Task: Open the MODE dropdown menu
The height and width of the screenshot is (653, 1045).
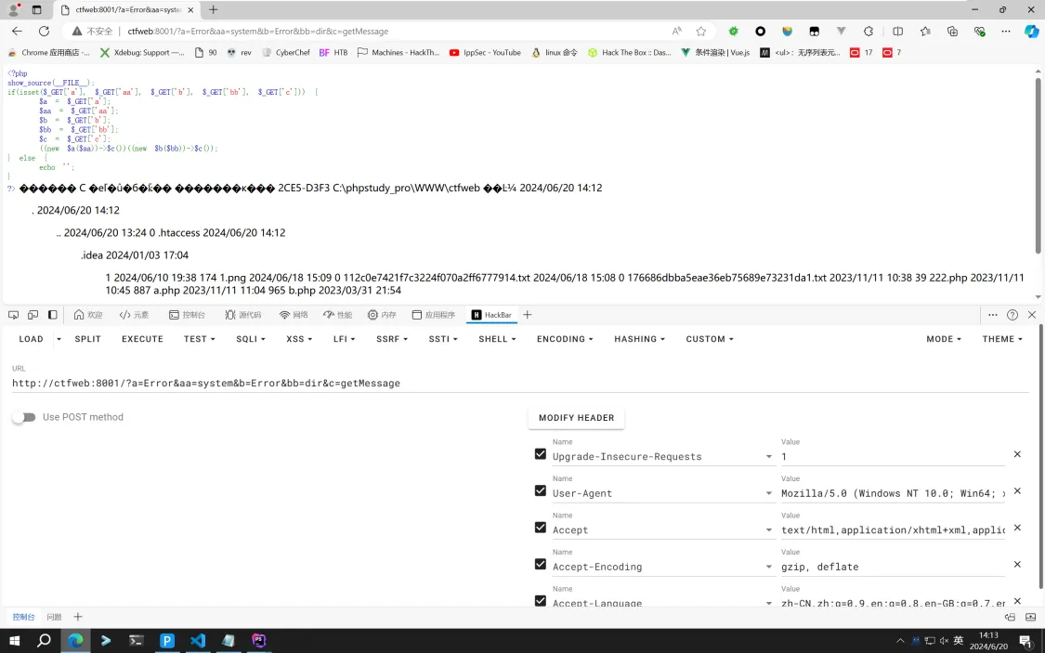Action: 944,339
